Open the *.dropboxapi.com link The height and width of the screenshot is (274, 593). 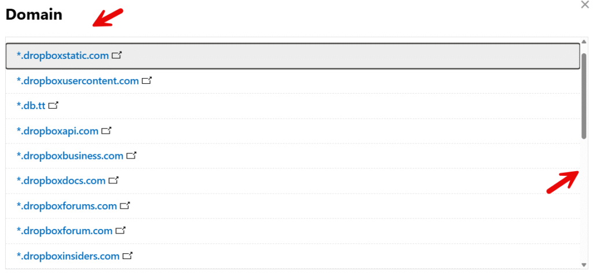57,131
